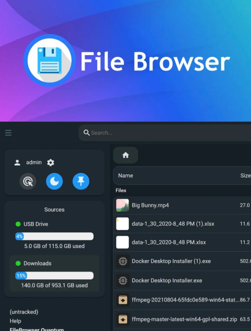This screenshot has width=251, height=331.
Task: Select Docker Desktop Installer (1).exe icon
Action: 123,261
